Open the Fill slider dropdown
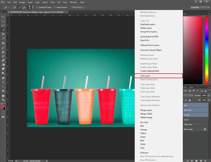211x162 pixels. [209, 100]
